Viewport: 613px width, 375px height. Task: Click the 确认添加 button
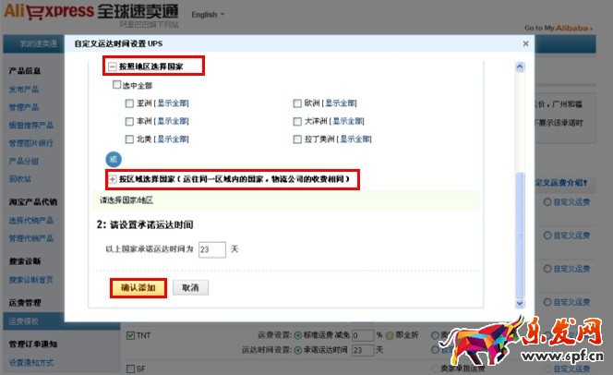tap(138, 288)
